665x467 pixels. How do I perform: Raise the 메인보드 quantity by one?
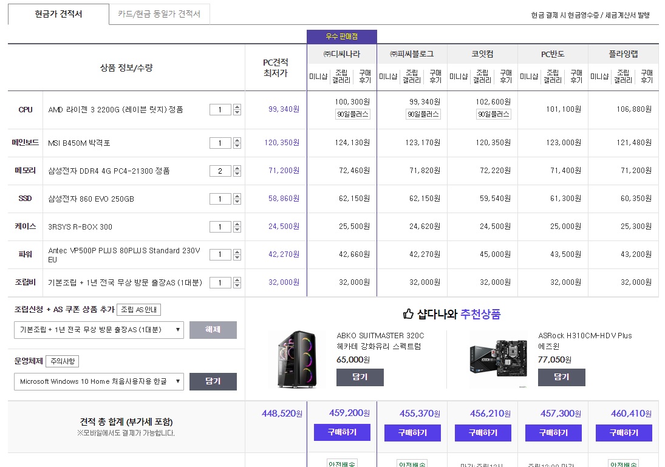point(237,140)
